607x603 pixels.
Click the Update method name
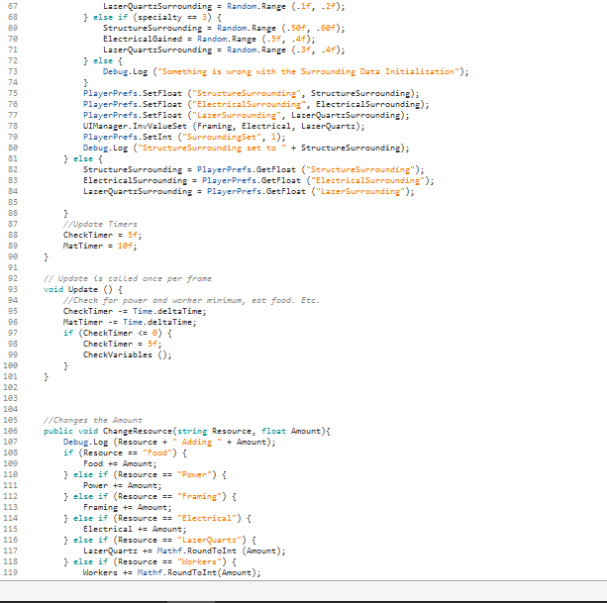point(84,289)
